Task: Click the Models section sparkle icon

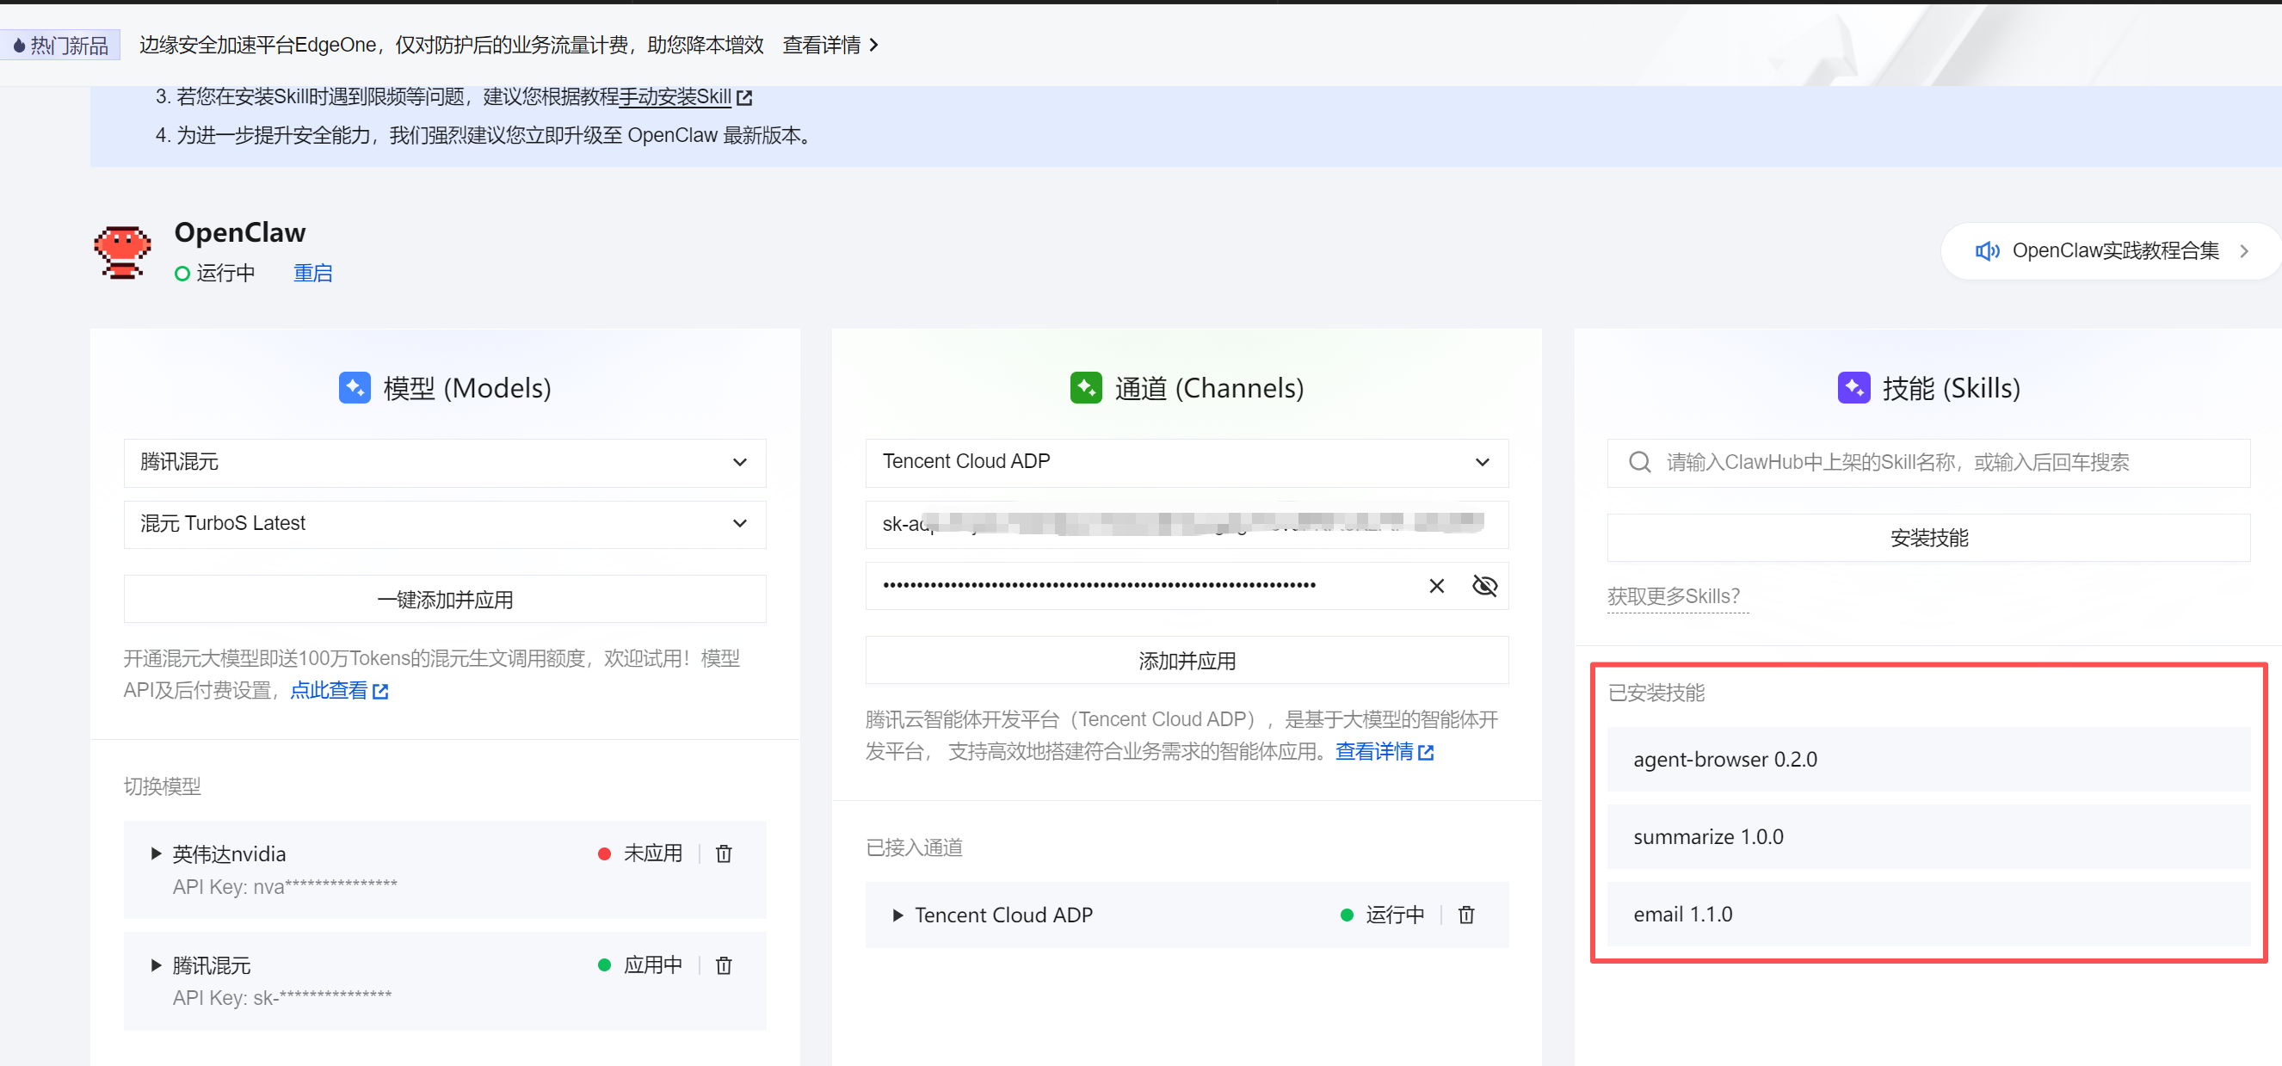Action: (355, 387)
